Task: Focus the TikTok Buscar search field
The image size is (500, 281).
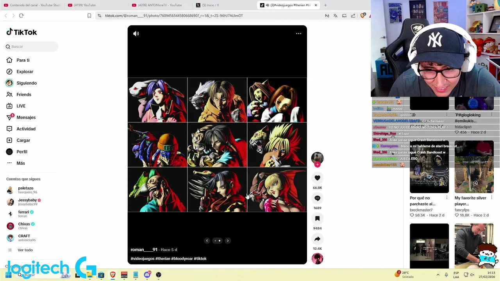Action: (x=31, y=46)
